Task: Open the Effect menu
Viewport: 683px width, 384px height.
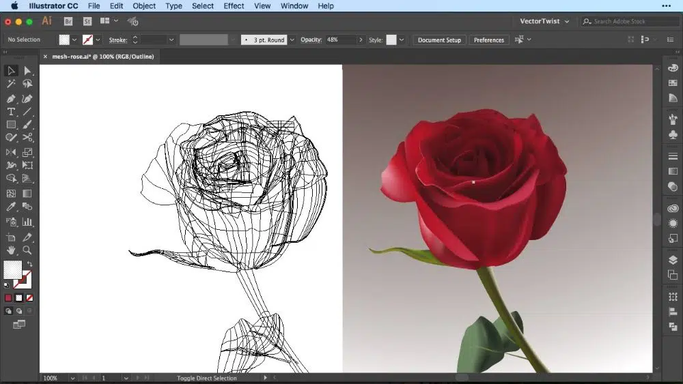Action: [234, 6]
